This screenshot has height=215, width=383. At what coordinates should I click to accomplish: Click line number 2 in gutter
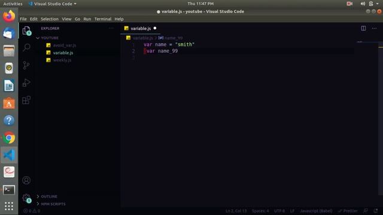pyautogui.click(x=133, y=51)
